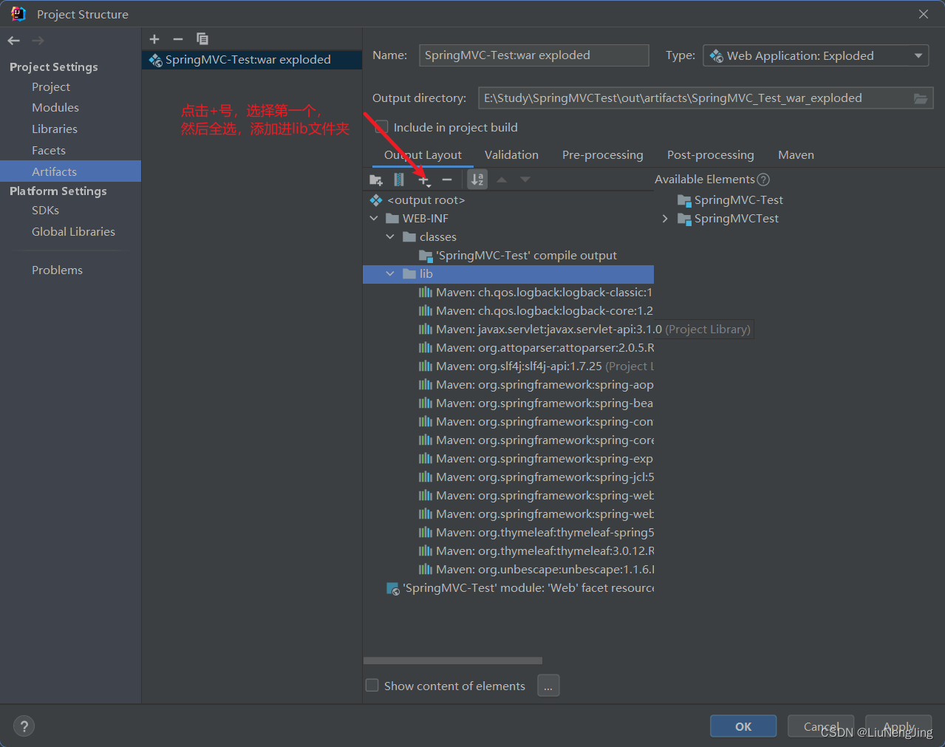Open the Pre-processing tab

click(x=602, y=155)
